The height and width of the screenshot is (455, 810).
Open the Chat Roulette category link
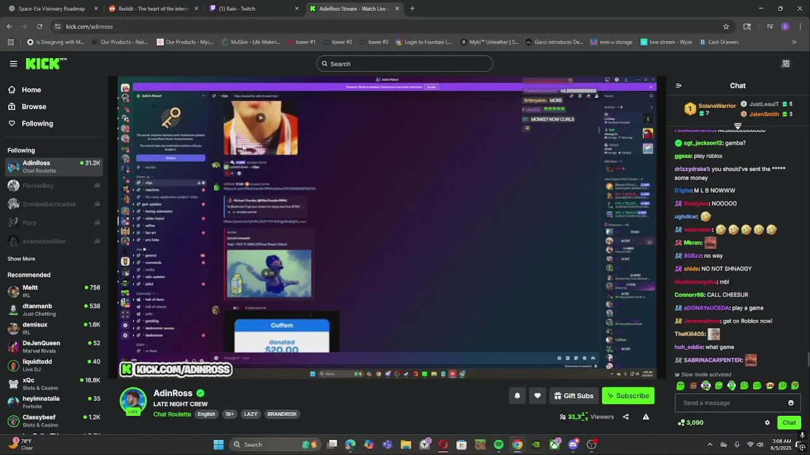[x=172, y=415]
